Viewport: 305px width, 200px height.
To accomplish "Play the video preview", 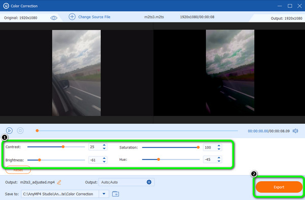I will pyautogui.click(x=9, y=130).
